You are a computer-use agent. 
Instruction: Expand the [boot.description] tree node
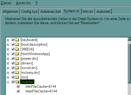pos(8,45)
